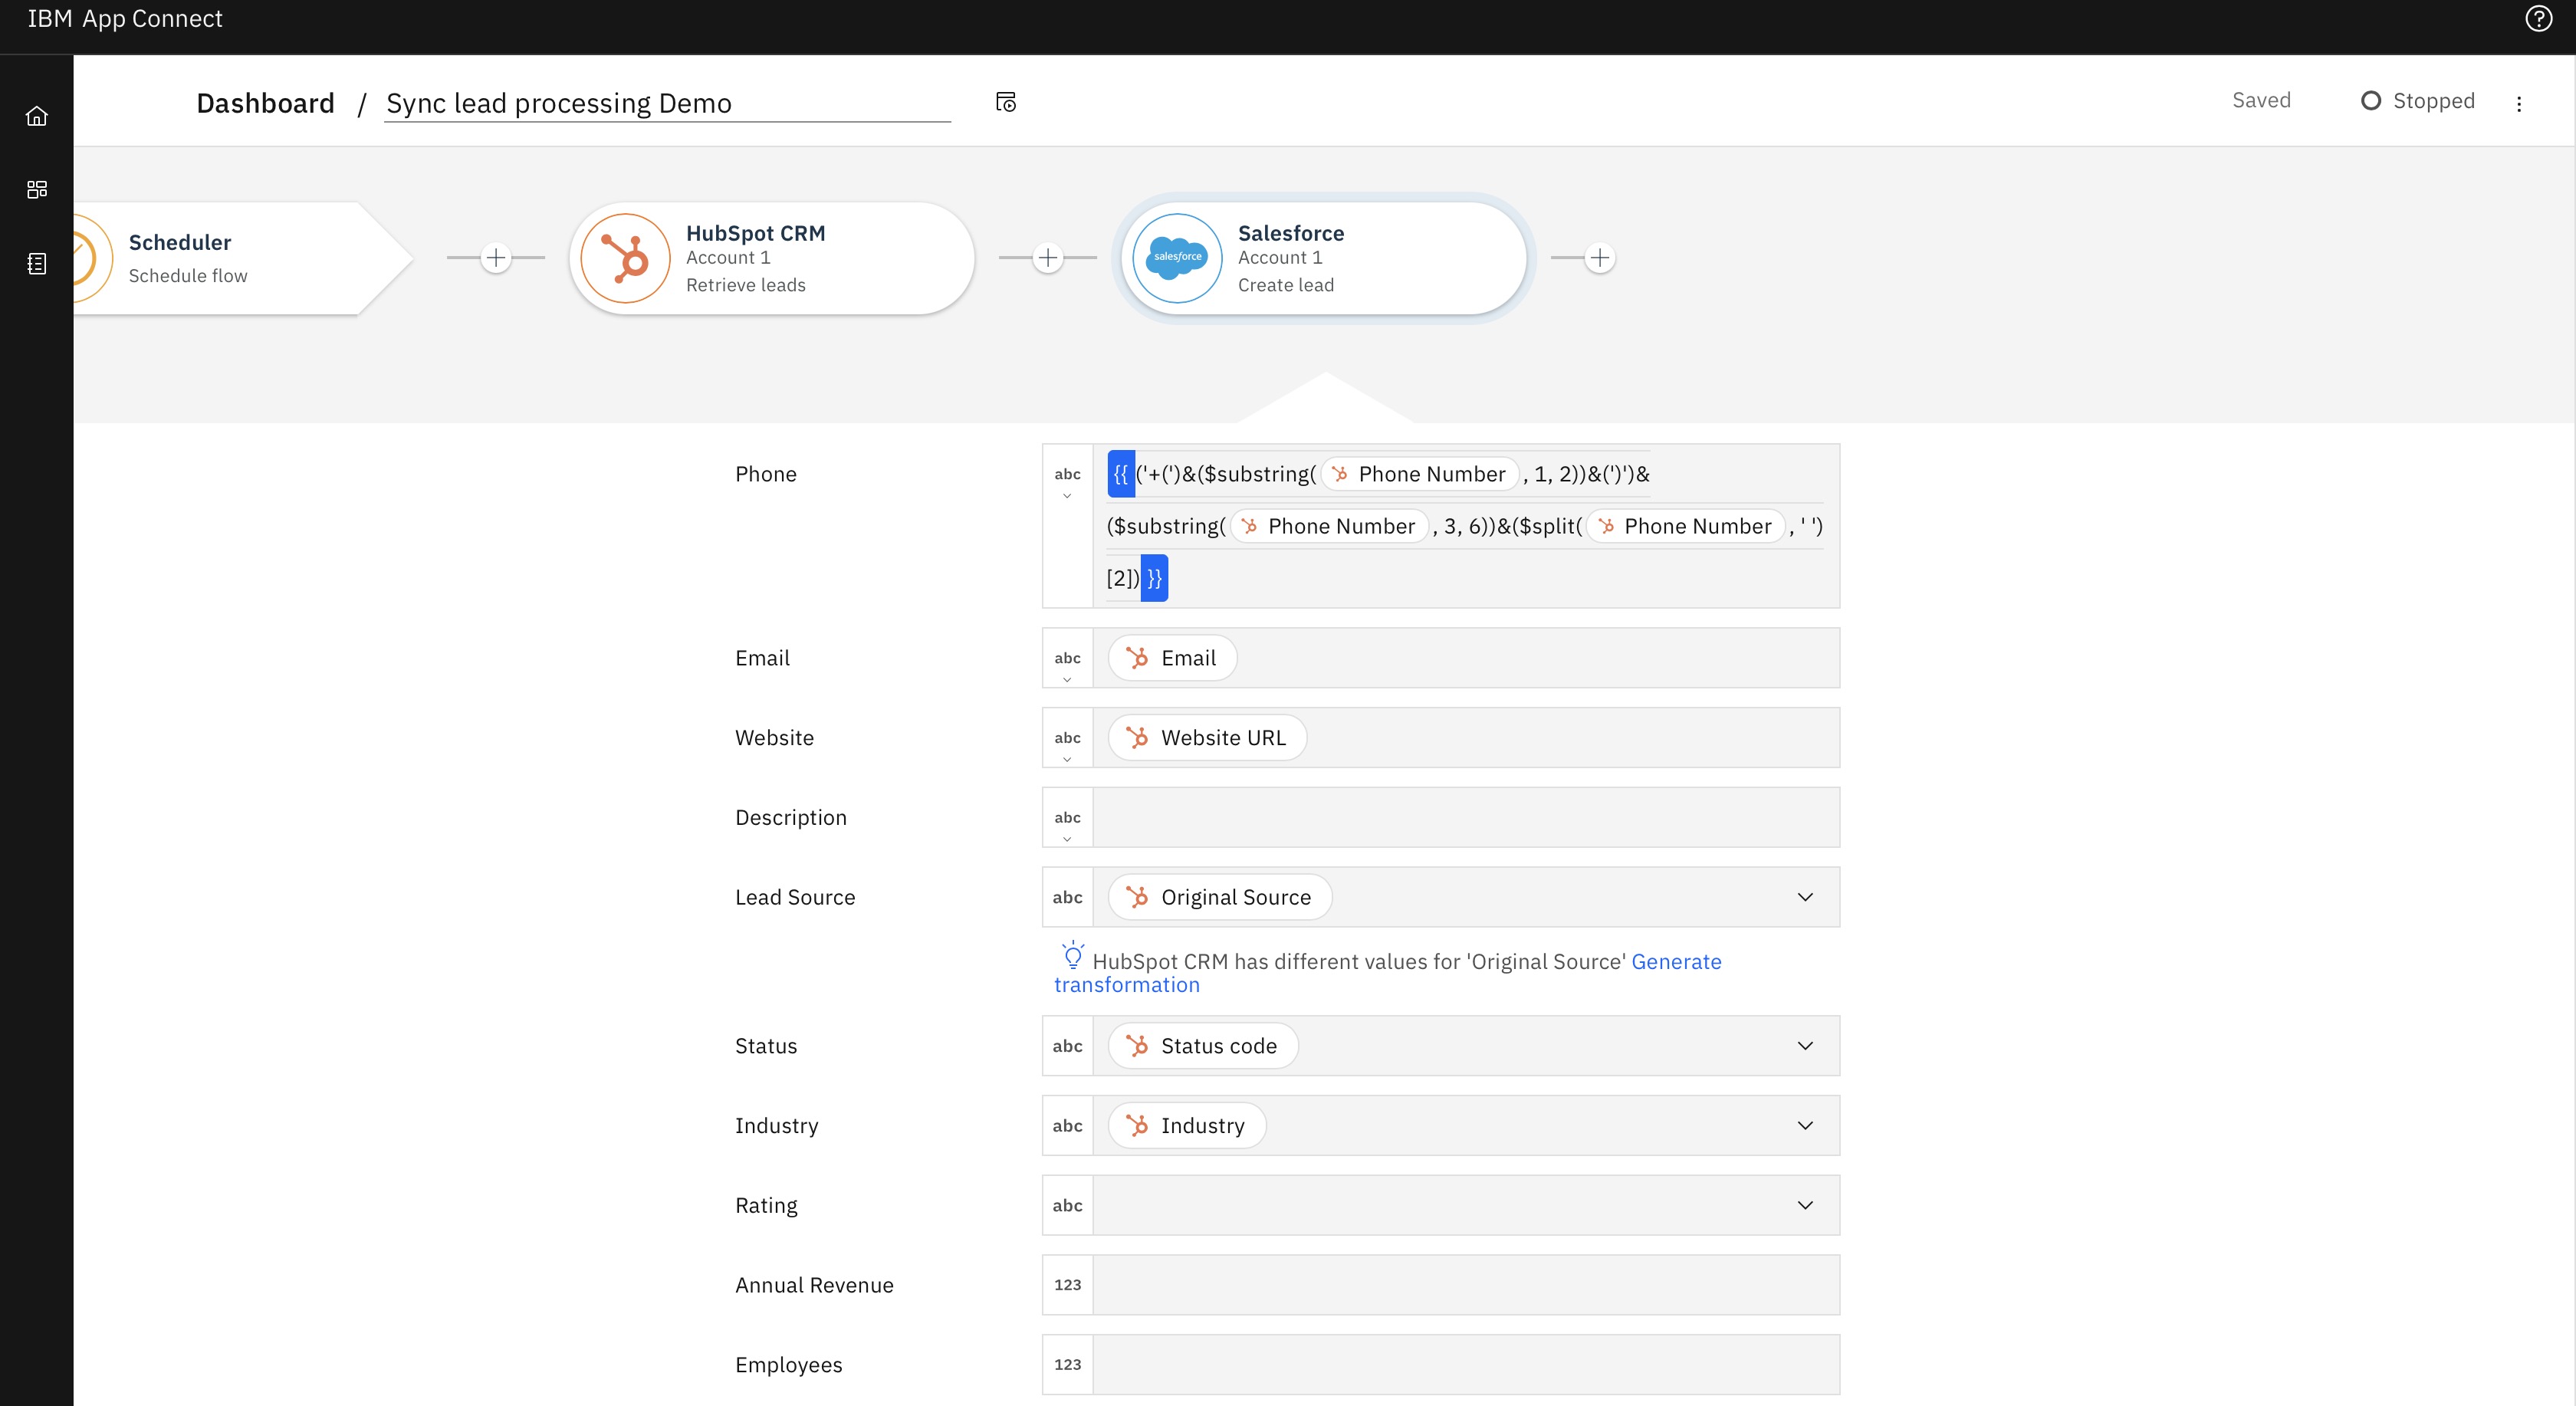Open flow details icon beside flow name

click(x=1006, y=102)
